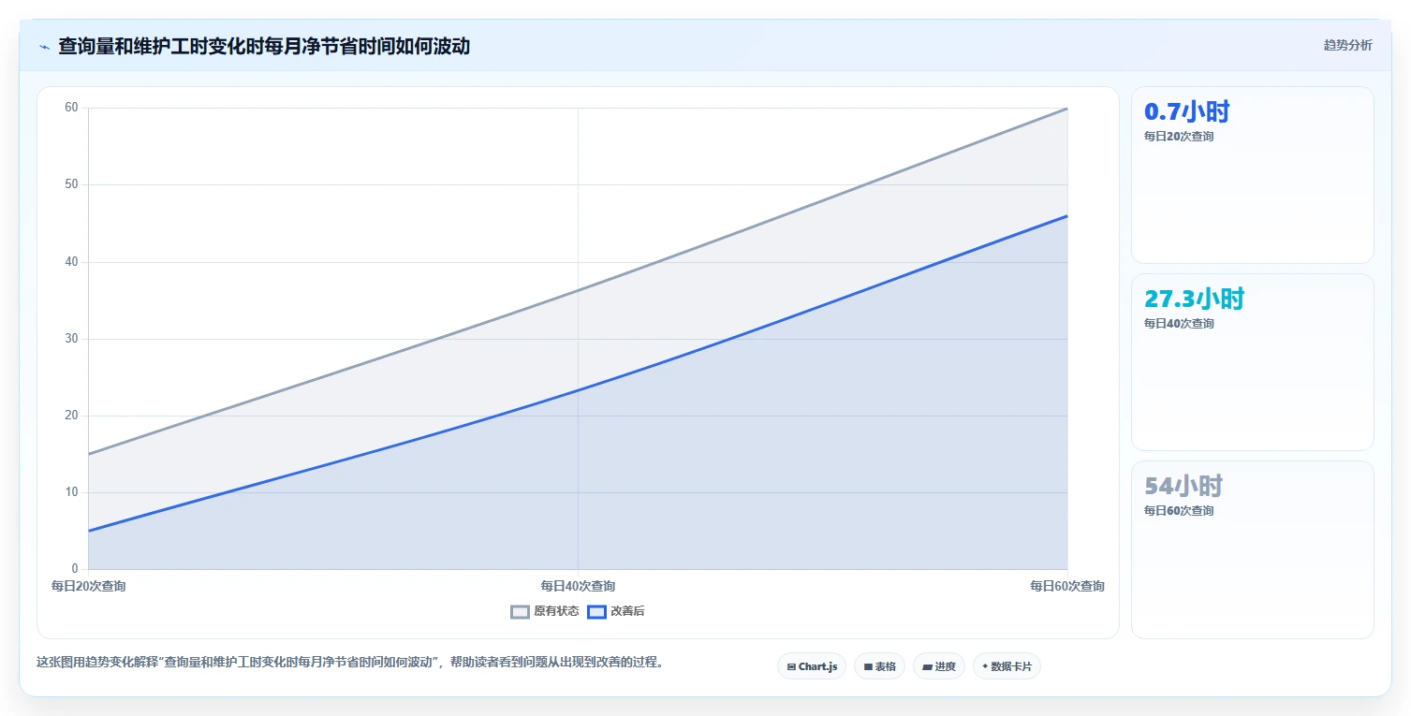Click the y-axis value 50

[71, 184]
